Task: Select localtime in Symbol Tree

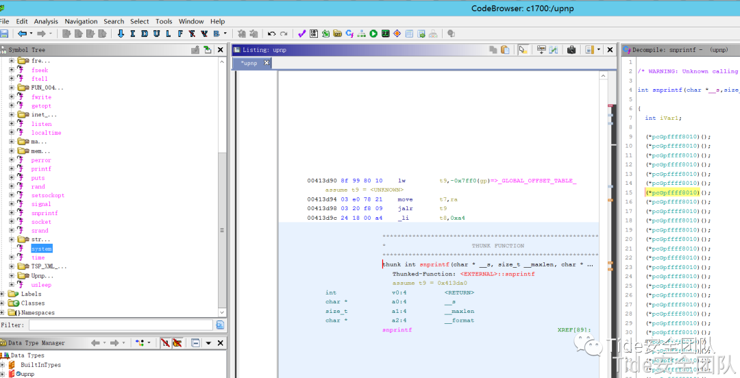Action: pyautogui.click(x=47, y=133)
